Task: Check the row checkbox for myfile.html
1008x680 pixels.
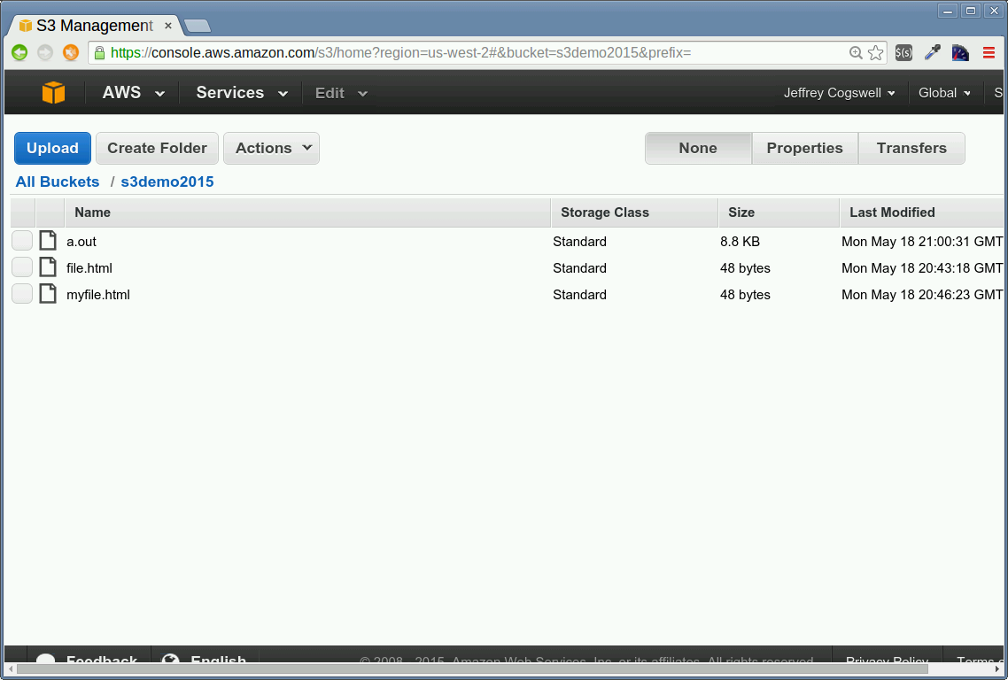Action: point(21,293)
